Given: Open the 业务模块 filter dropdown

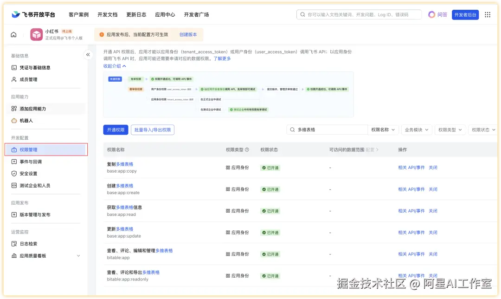Looking at the screenshot, I should point(417,130).
